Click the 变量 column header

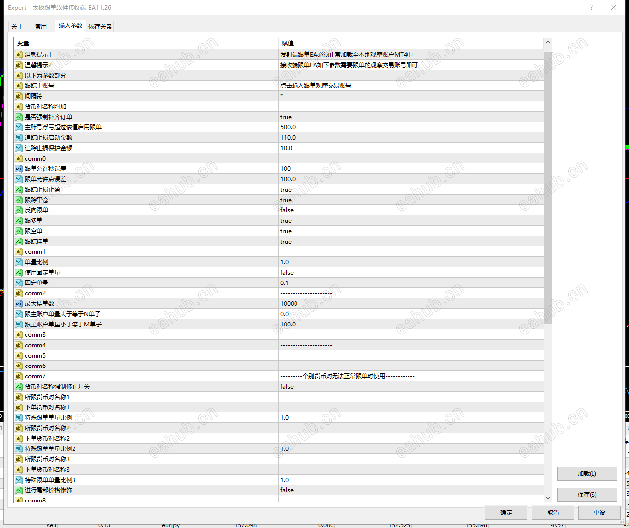click(146, 43)
